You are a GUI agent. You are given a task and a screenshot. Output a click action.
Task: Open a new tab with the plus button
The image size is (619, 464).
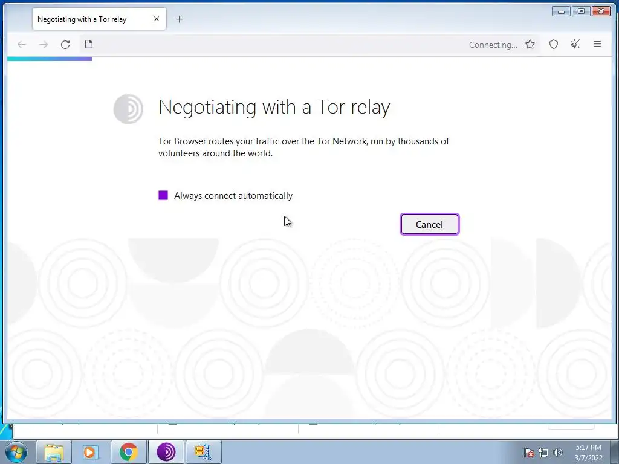click(179, 19)
